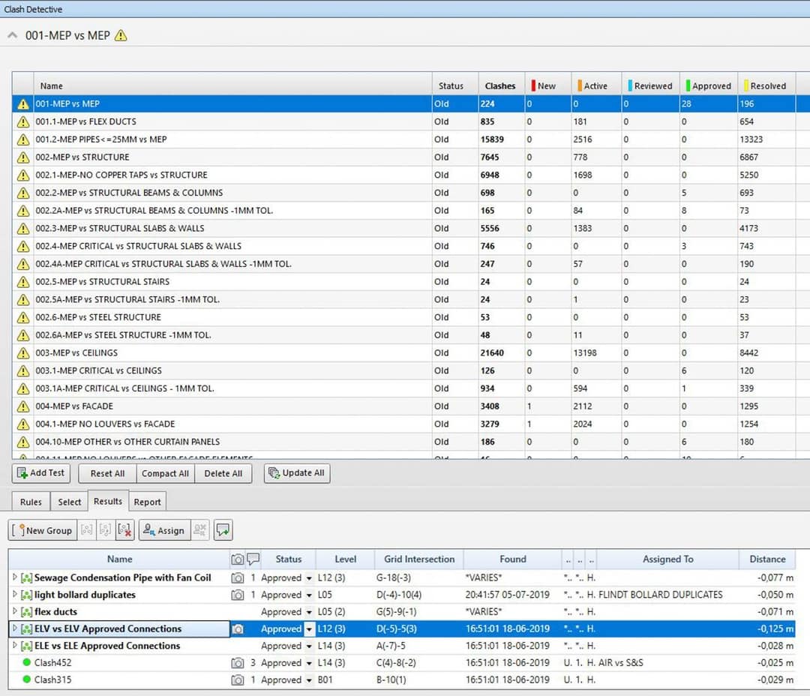Click the camera viewpoint column header icon
The width and height of the screenshot is (810, 696).
click(237, 559)
